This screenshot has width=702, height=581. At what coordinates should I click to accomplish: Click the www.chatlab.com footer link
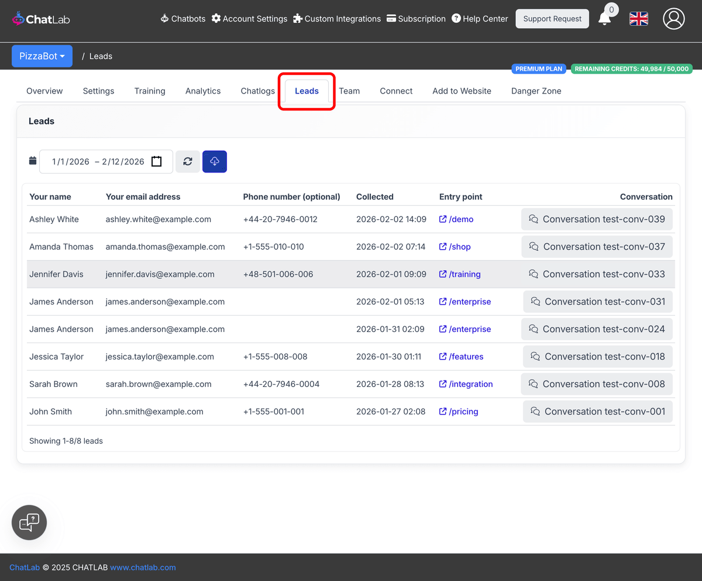pos(143,567)
